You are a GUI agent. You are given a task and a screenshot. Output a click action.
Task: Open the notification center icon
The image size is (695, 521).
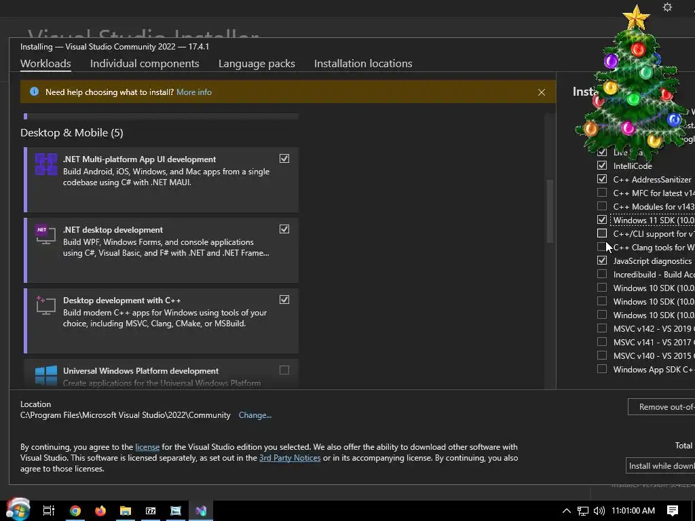(673, 511)
